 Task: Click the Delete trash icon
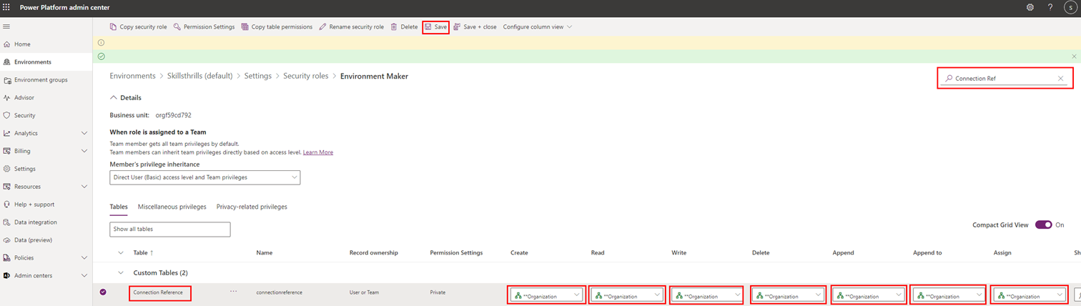pyautogui.click(x=394, y=27)
